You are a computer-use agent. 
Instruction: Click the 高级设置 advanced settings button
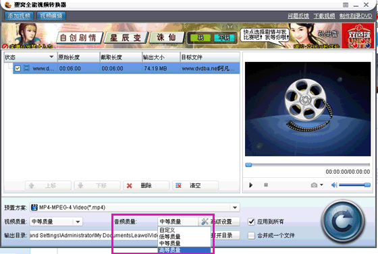click(219, 222)
